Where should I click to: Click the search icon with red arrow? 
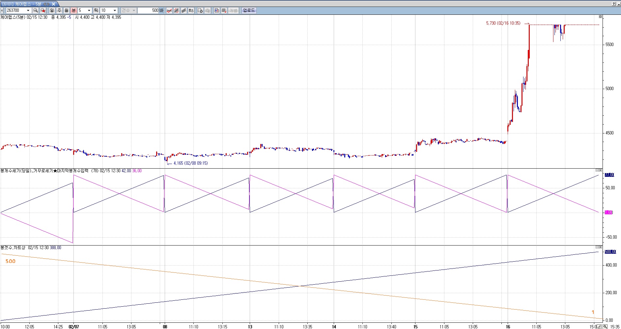pyautogui.click(x=43, y=11)
